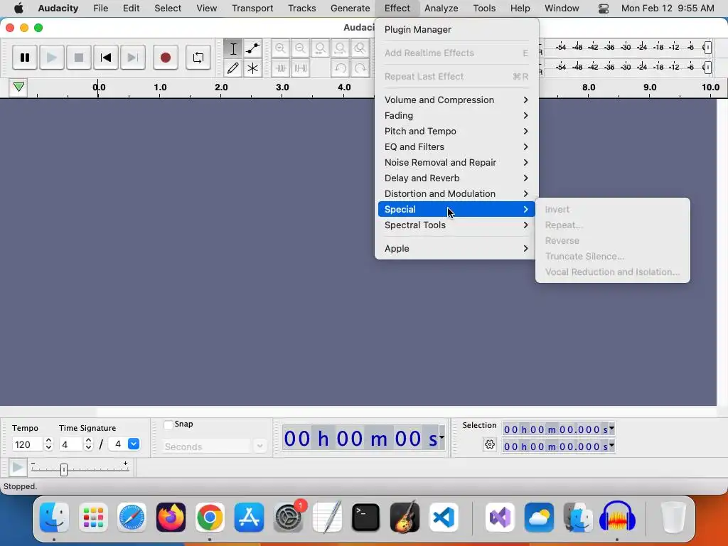Click the Redo arrow icon

coord(360,68)
